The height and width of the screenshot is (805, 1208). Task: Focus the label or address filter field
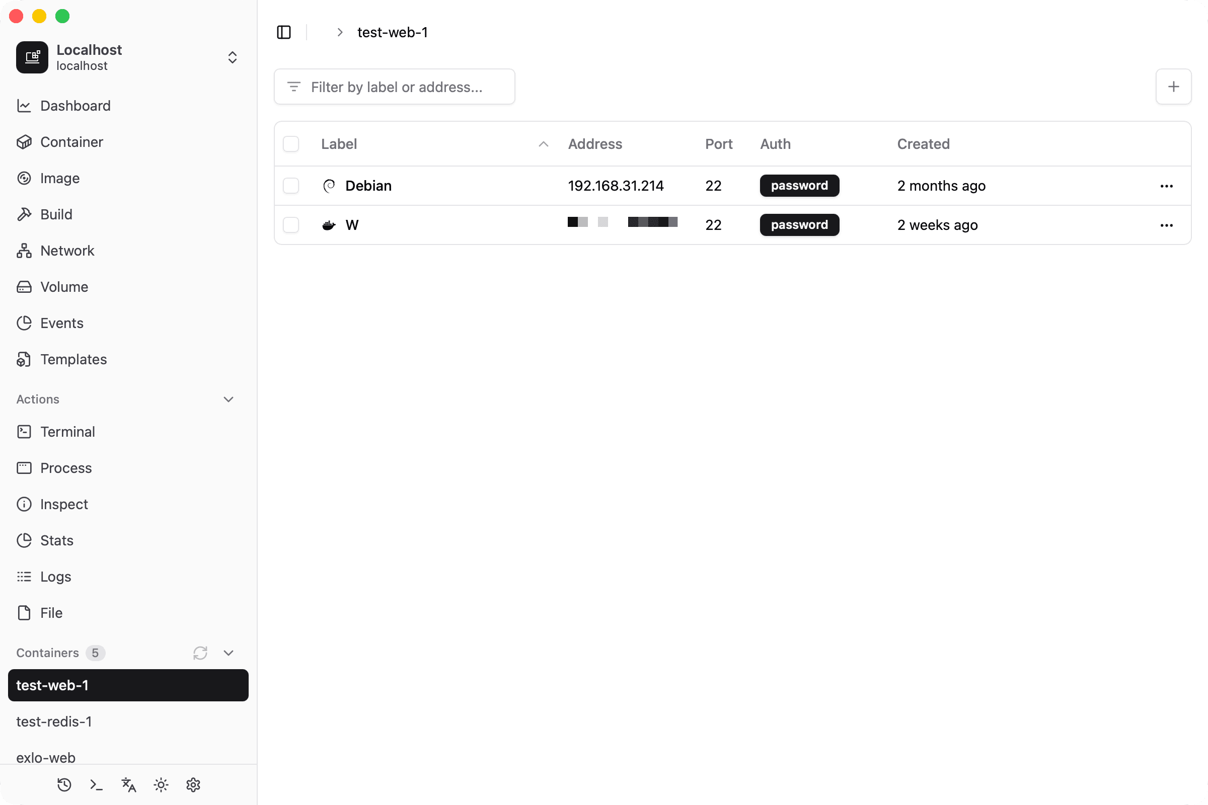coord(396,87)
